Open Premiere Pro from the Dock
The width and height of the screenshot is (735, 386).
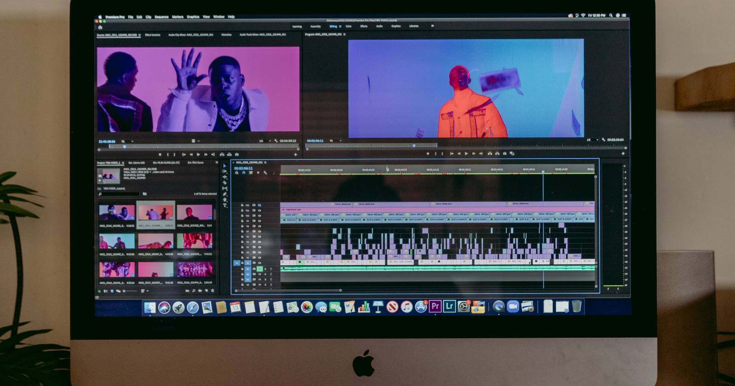pyautogui.click(x=435, y=306)
